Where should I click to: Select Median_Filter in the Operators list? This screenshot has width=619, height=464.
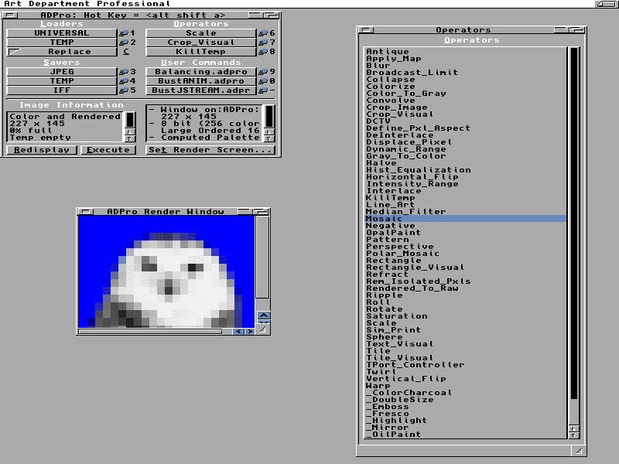[x=465, y=212]
